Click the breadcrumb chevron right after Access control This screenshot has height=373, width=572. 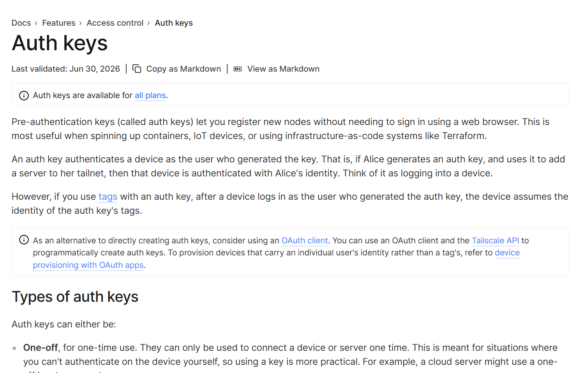[x=148, y=23]
